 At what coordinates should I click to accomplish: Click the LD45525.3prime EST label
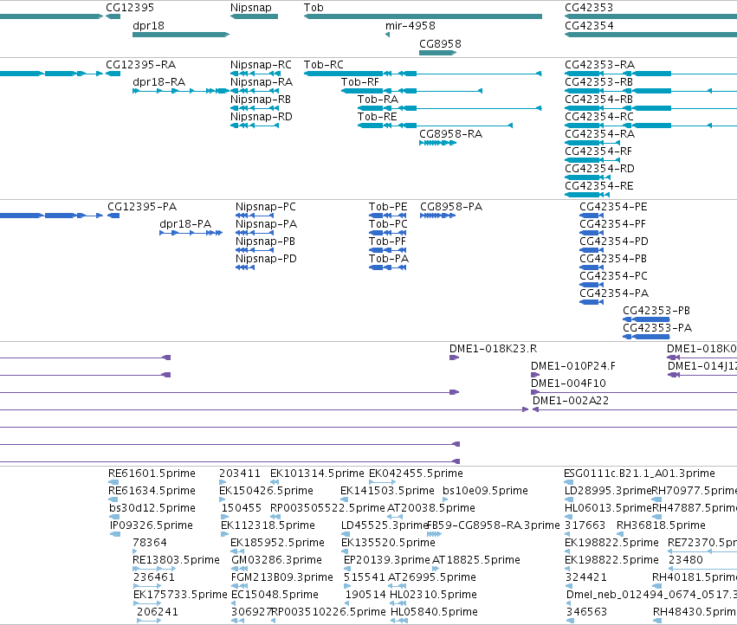(x=385, y=525)
